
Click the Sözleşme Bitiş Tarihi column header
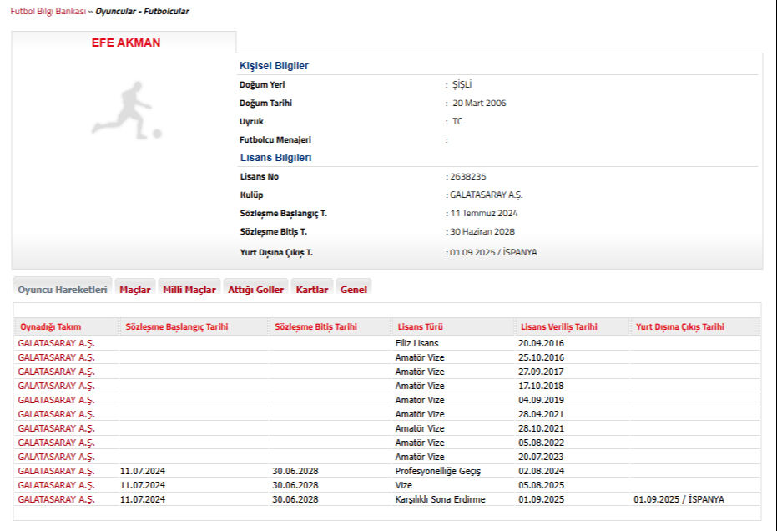315,326
